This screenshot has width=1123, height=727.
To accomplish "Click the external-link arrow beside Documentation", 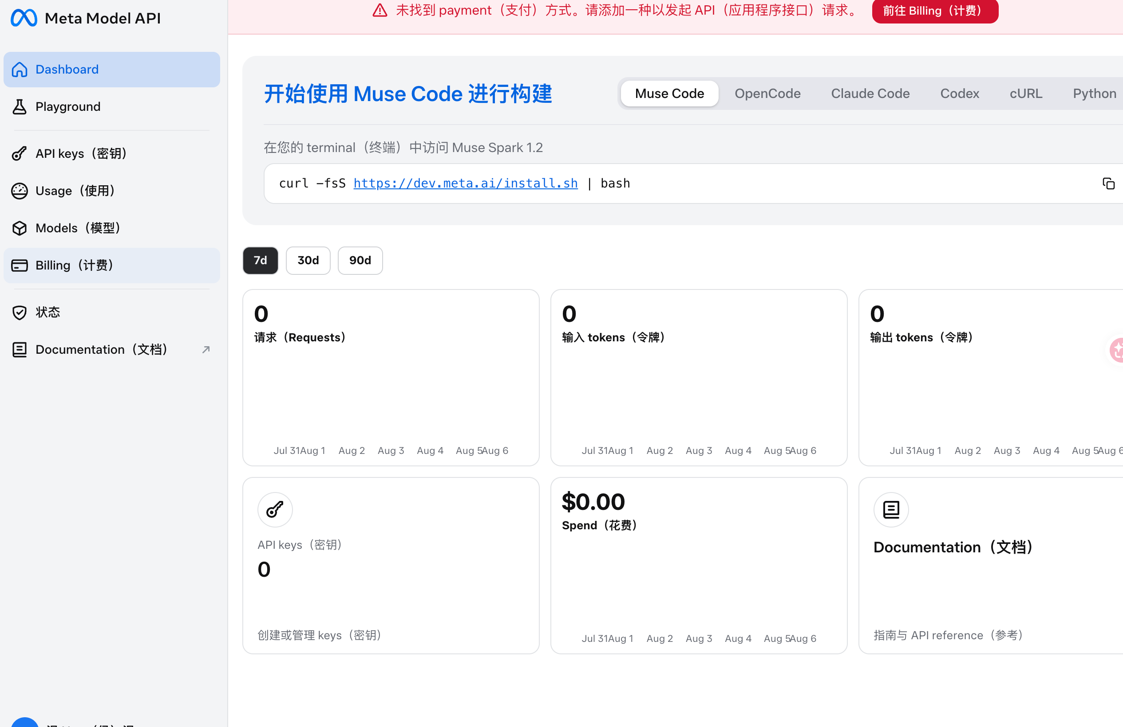I will point(206,350).
